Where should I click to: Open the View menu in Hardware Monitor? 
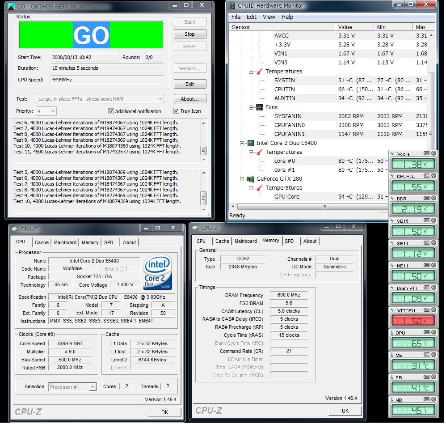point(269,17)
